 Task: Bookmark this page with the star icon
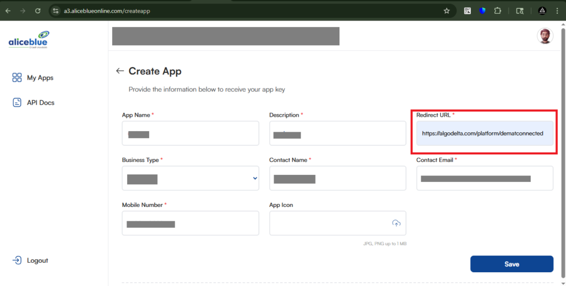pyautogui.click(x=447, y=11)
